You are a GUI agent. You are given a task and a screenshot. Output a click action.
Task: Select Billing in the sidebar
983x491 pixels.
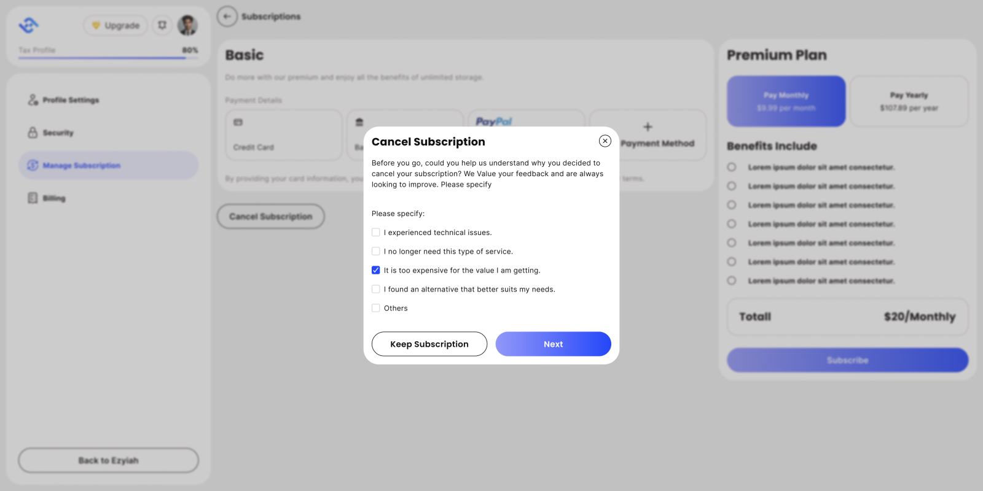coord(54,198)
